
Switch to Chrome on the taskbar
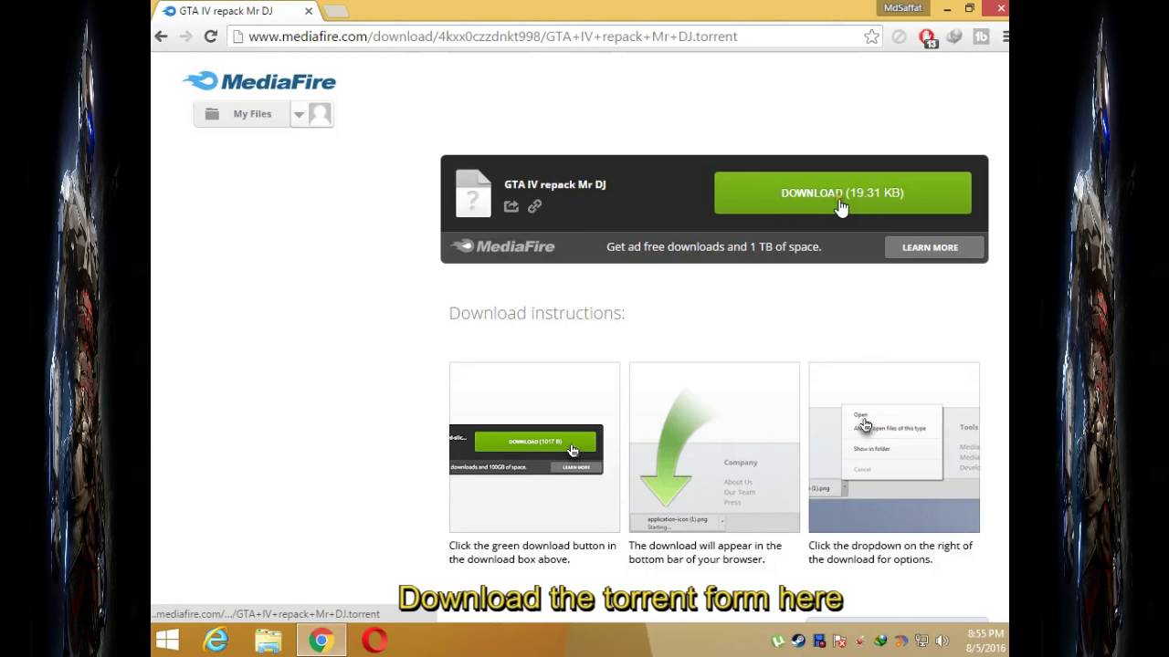click(x=321, y=641)
